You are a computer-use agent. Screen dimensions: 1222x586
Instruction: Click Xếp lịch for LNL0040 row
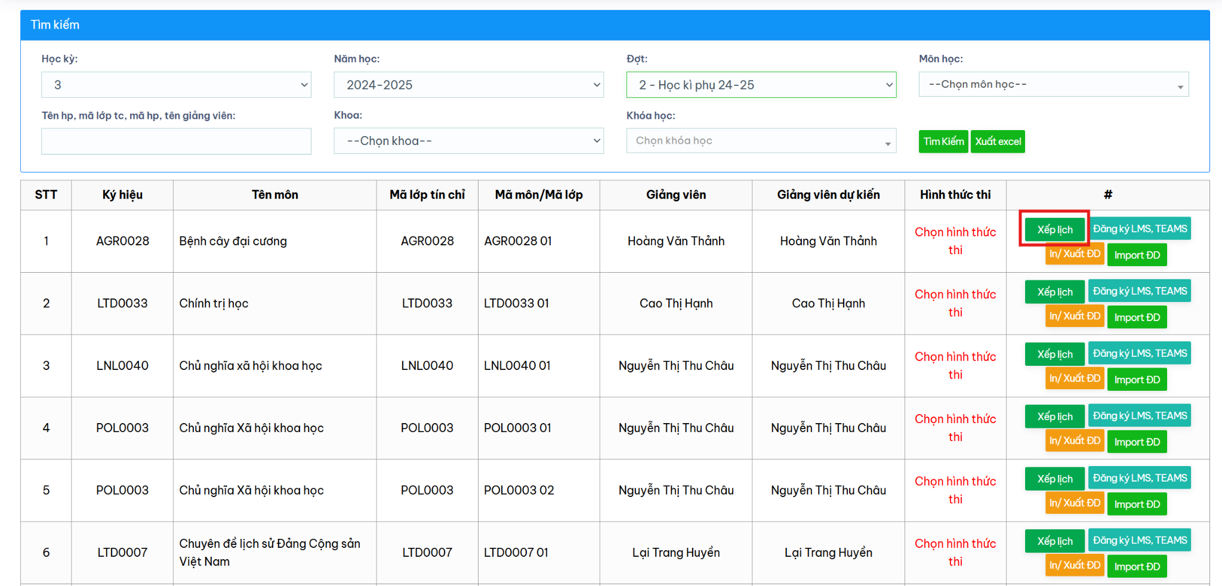(1054, 354)
